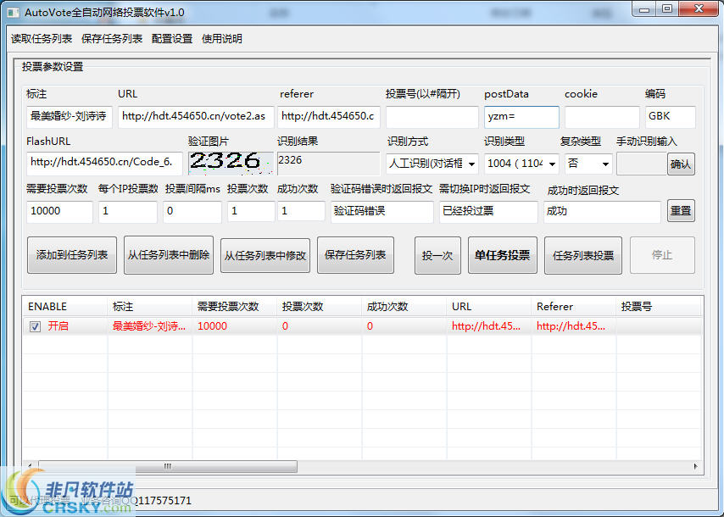Viewport: 724px width, 517px height.
Task: Open the 使用说明 menu
Action: coord(222,39)
